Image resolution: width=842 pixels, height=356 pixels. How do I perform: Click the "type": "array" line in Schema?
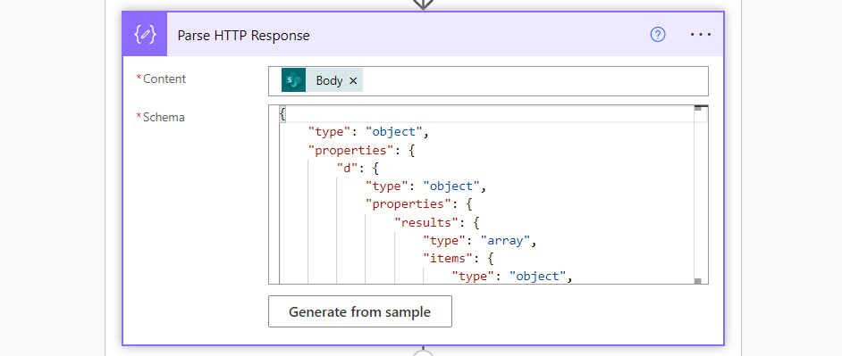pos(479,240)
